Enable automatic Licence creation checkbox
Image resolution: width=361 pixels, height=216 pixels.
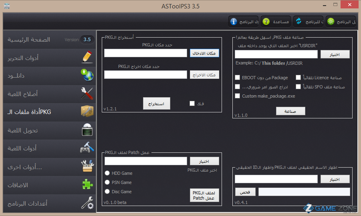[x=298, y=78]
